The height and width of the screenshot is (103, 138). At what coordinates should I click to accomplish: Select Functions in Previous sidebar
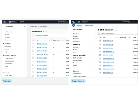7,37
